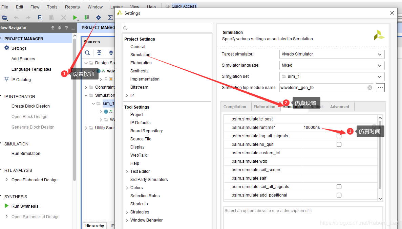Collapse all in Flow Navigator header
The height and width of the screenshot is (229, 402).
coord(53,28)
